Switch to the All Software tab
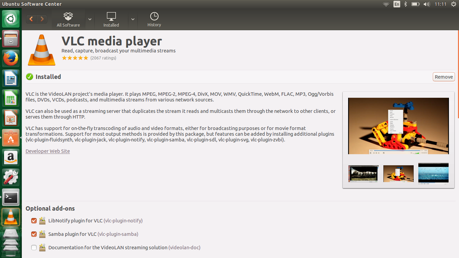 pos(68,19)
